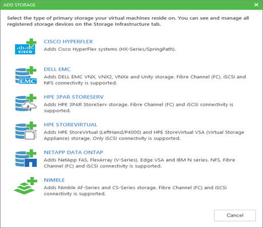Click the HPE 3PAR StoreServ cloud icon
Screen dimensions: 263x228
(26, 103)
